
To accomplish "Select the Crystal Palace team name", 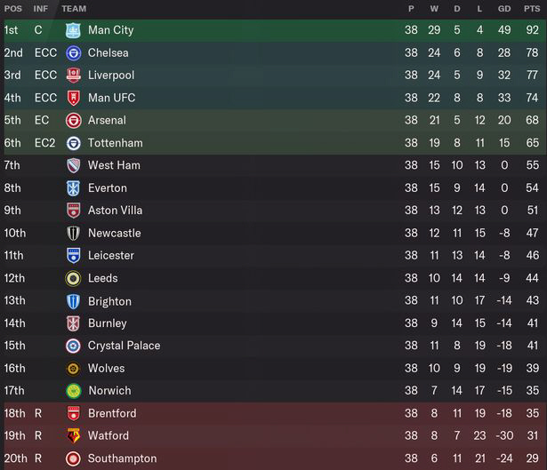I will pyautogui.click(x=124, y=346).
